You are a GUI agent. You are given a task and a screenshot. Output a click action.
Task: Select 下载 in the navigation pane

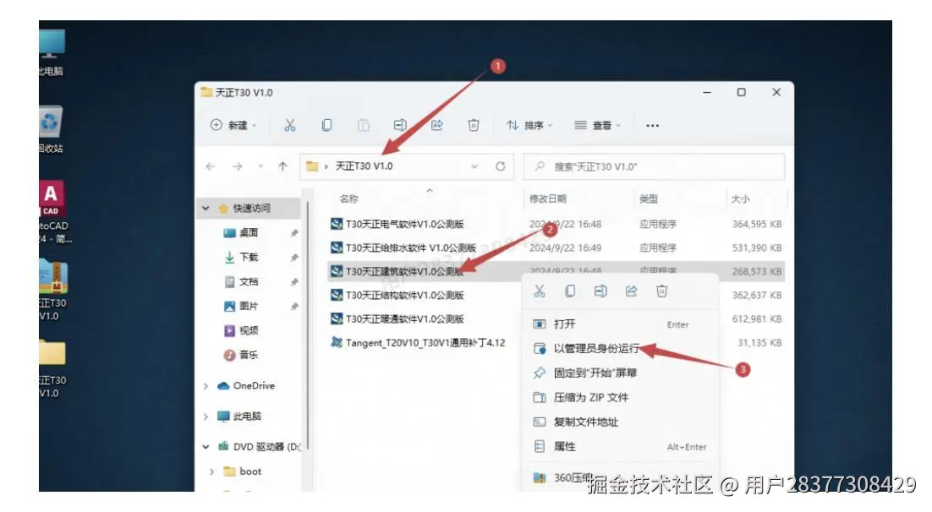(249, 257)
